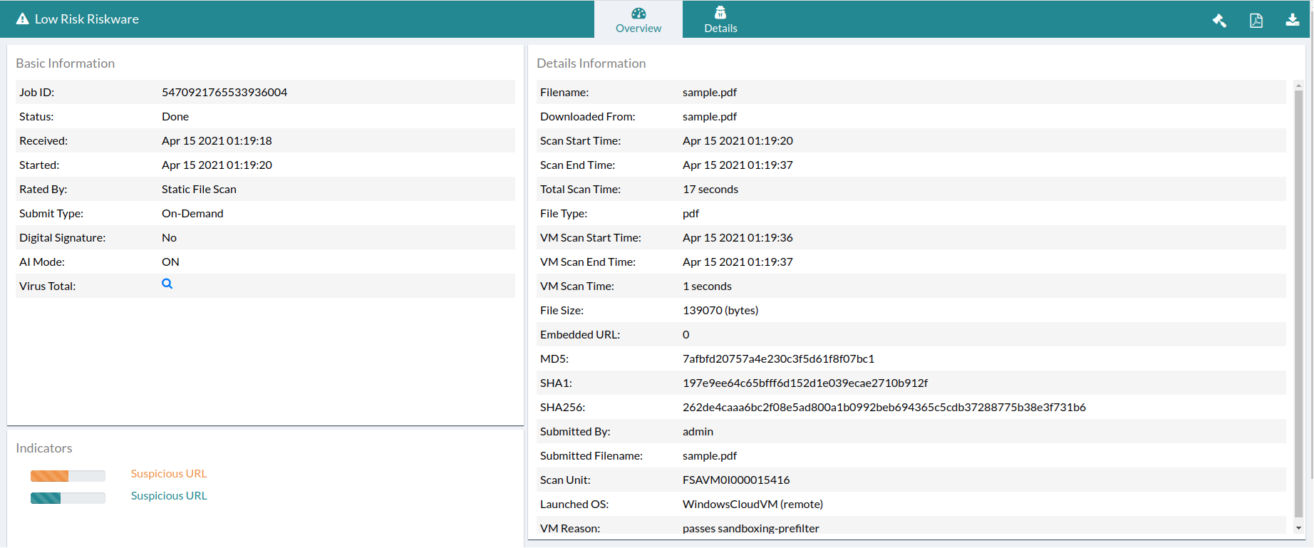Click VM Reason value passes sandboxing-prefilter
1314x548 pixels.
click(751, 529)
